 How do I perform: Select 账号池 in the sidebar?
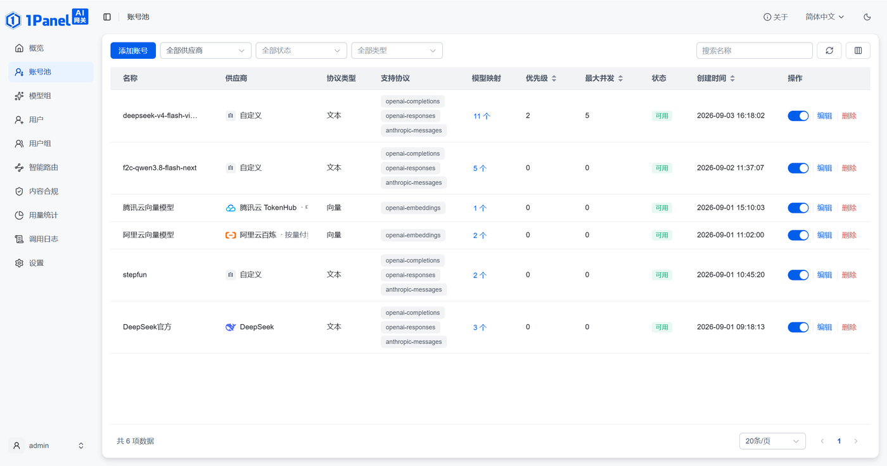coord(51,72)
